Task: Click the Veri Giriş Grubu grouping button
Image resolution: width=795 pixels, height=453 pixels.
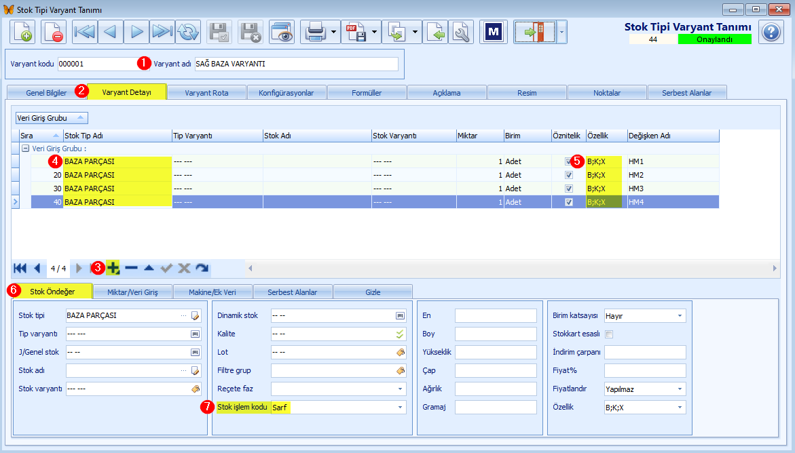Action: (51, 118)
